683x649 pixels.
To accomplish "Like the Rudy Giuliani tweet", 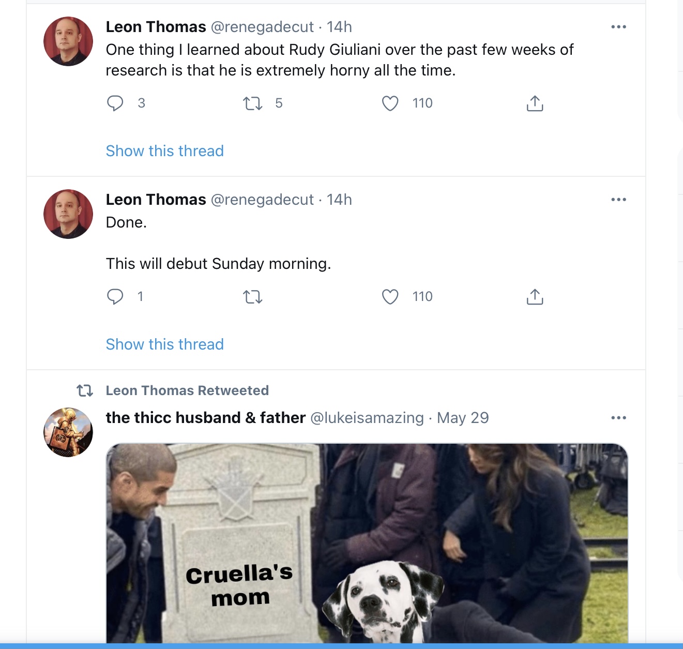I will pos(390,103).
